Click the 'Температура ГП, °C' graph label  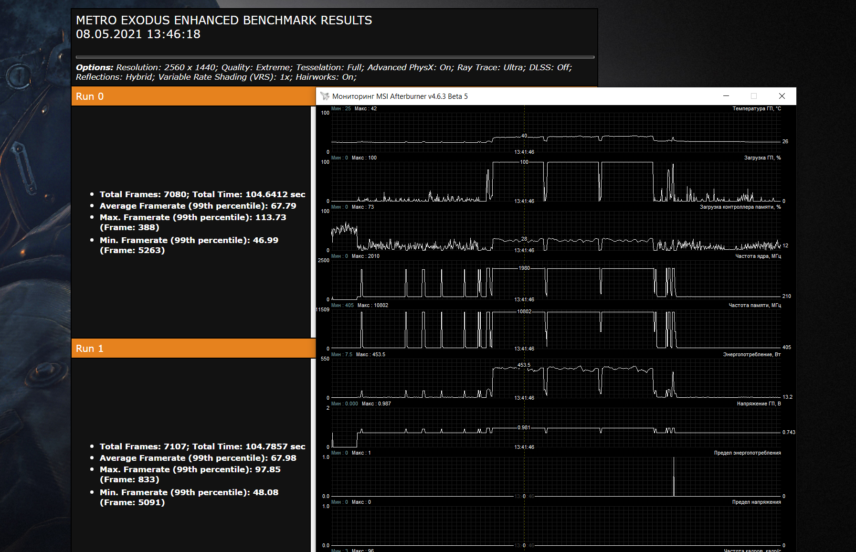coord(757,108)
